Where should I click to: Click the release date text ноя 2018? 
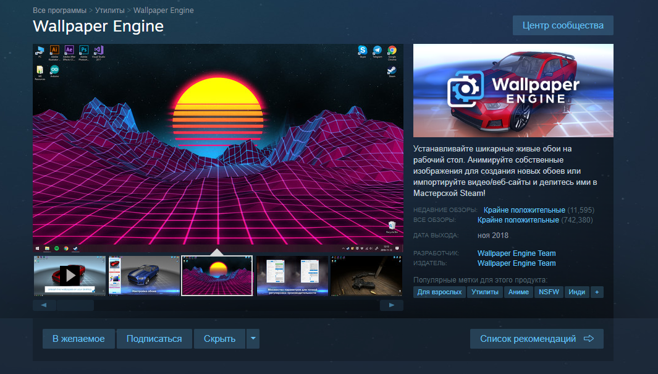[492, 236]
